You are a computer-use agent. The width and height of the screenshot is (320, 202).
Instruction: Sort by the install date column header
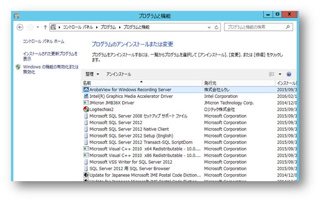pos(286,83)
